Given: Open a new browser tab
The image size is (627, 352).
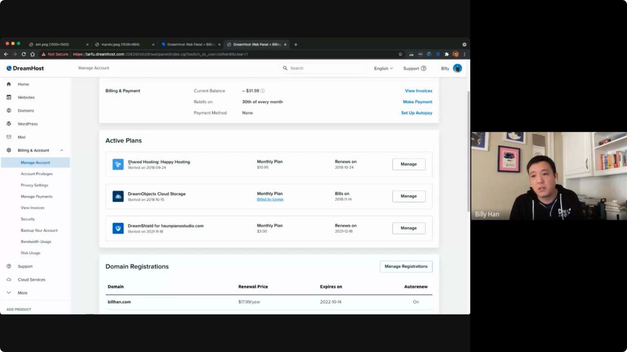Looking at the screenshot, I should 296,44.
